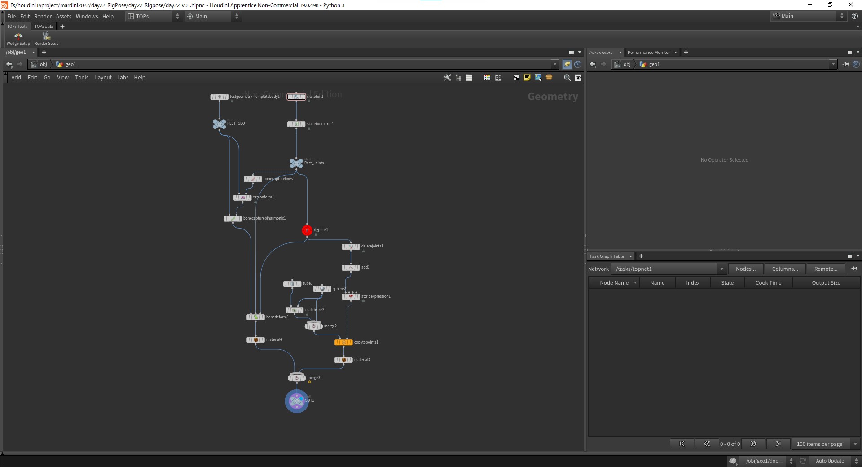Click the Remote... button

826,269
